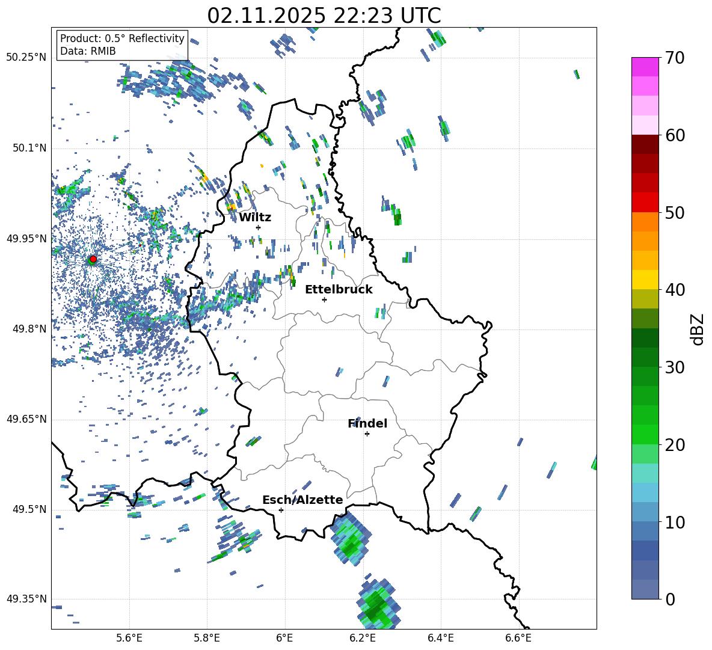Click the bright red colorbar swatch above 50
The image size is (712, 650).
(x=645, y=203)
